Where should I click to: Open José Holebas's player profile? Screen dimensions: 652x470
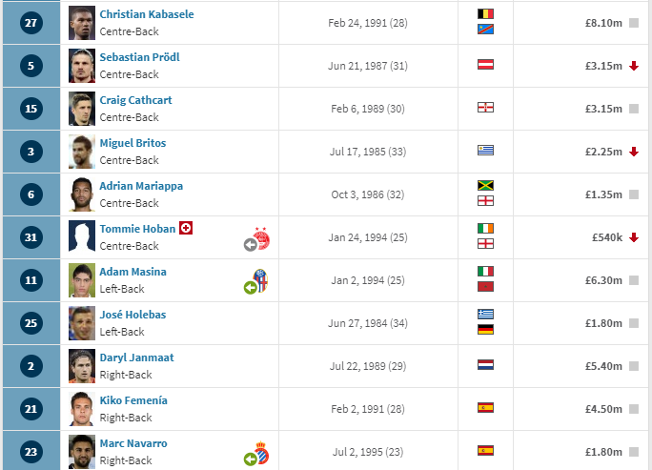(132, 315)
